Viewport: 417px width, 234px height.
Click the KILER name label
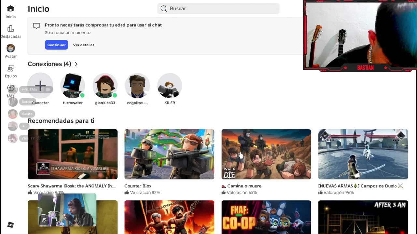coord(170,103)
